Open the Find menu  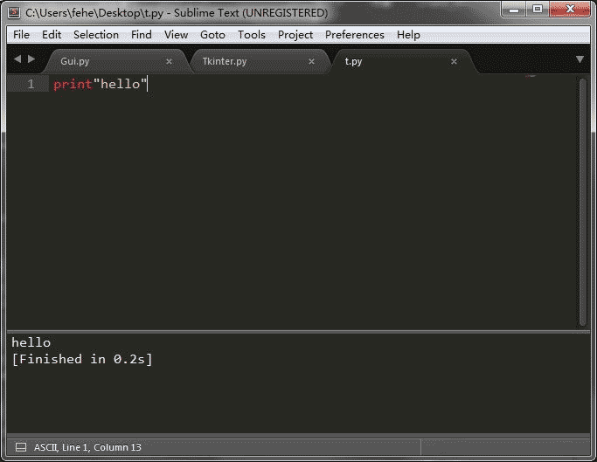(x=142, y=35)
